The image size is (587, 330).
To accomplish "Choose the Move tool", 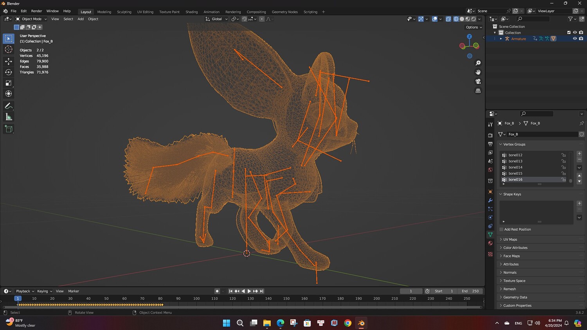I will tap(9, 61).
